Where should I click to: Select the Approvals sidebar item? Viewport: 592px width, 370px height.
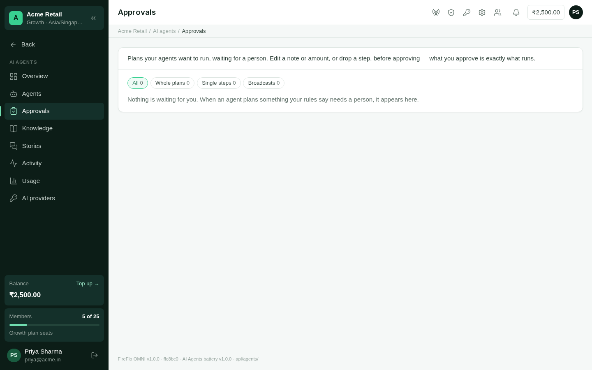point(54,111)
